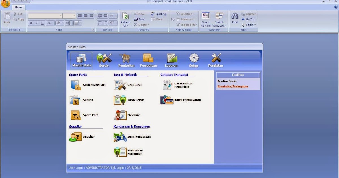Image resolution: width=339 pixels, height=178 pixels.
Task: Click the User Login status bar text
Action: coord(105,168)
